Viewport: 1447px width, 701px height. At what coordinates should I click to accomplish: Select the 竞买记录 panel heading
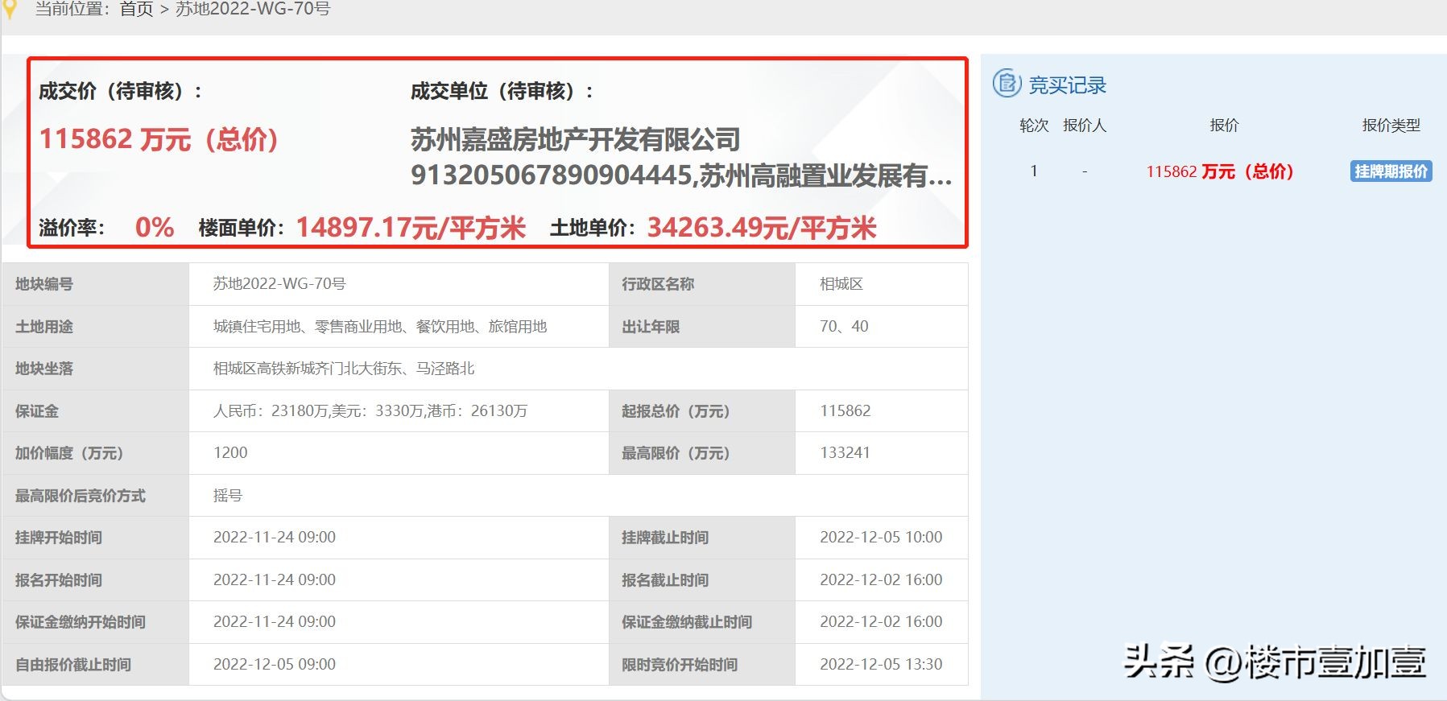pos(1067,85)
